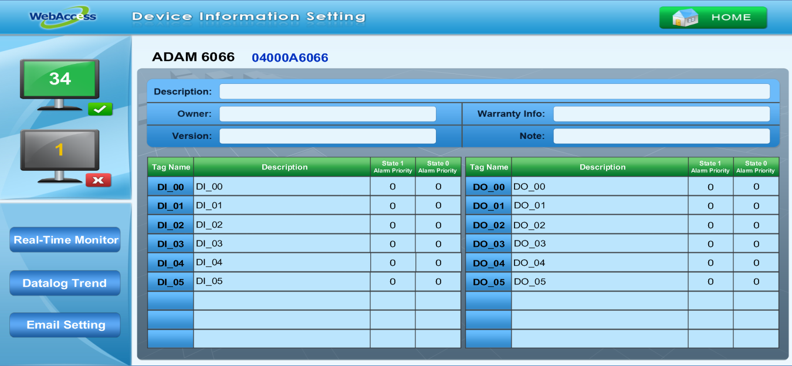The image size is (792, 366).
Task: Edit the description field of DO_01
Action: coord(600,206)
